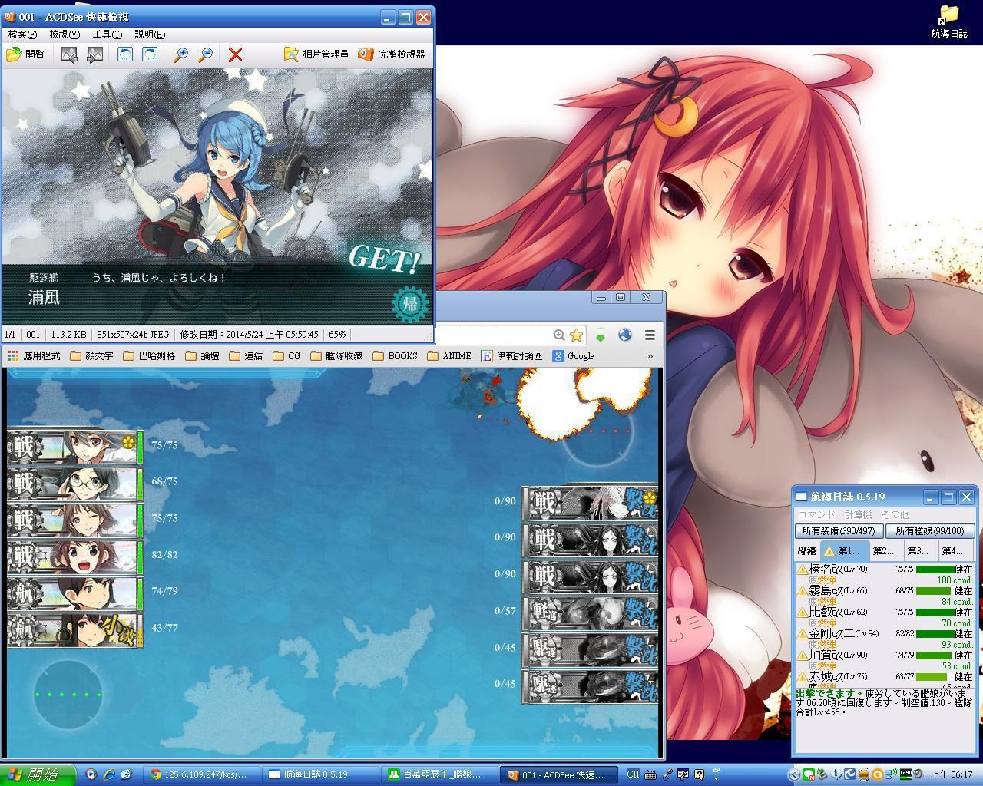Go to previous image in ACDSee
983x786 pixels.
pyautogui.click(x=69, y=54)
